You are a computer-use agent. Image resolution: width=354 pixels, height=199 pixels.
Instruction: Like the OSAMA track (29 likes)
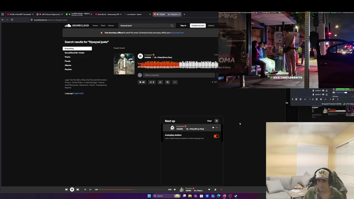(142, 82)
